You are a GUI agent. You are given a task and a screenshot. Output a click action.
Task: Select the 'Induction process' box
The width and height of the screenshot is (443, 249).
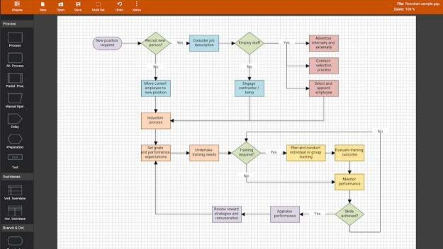tap(156, 121)
